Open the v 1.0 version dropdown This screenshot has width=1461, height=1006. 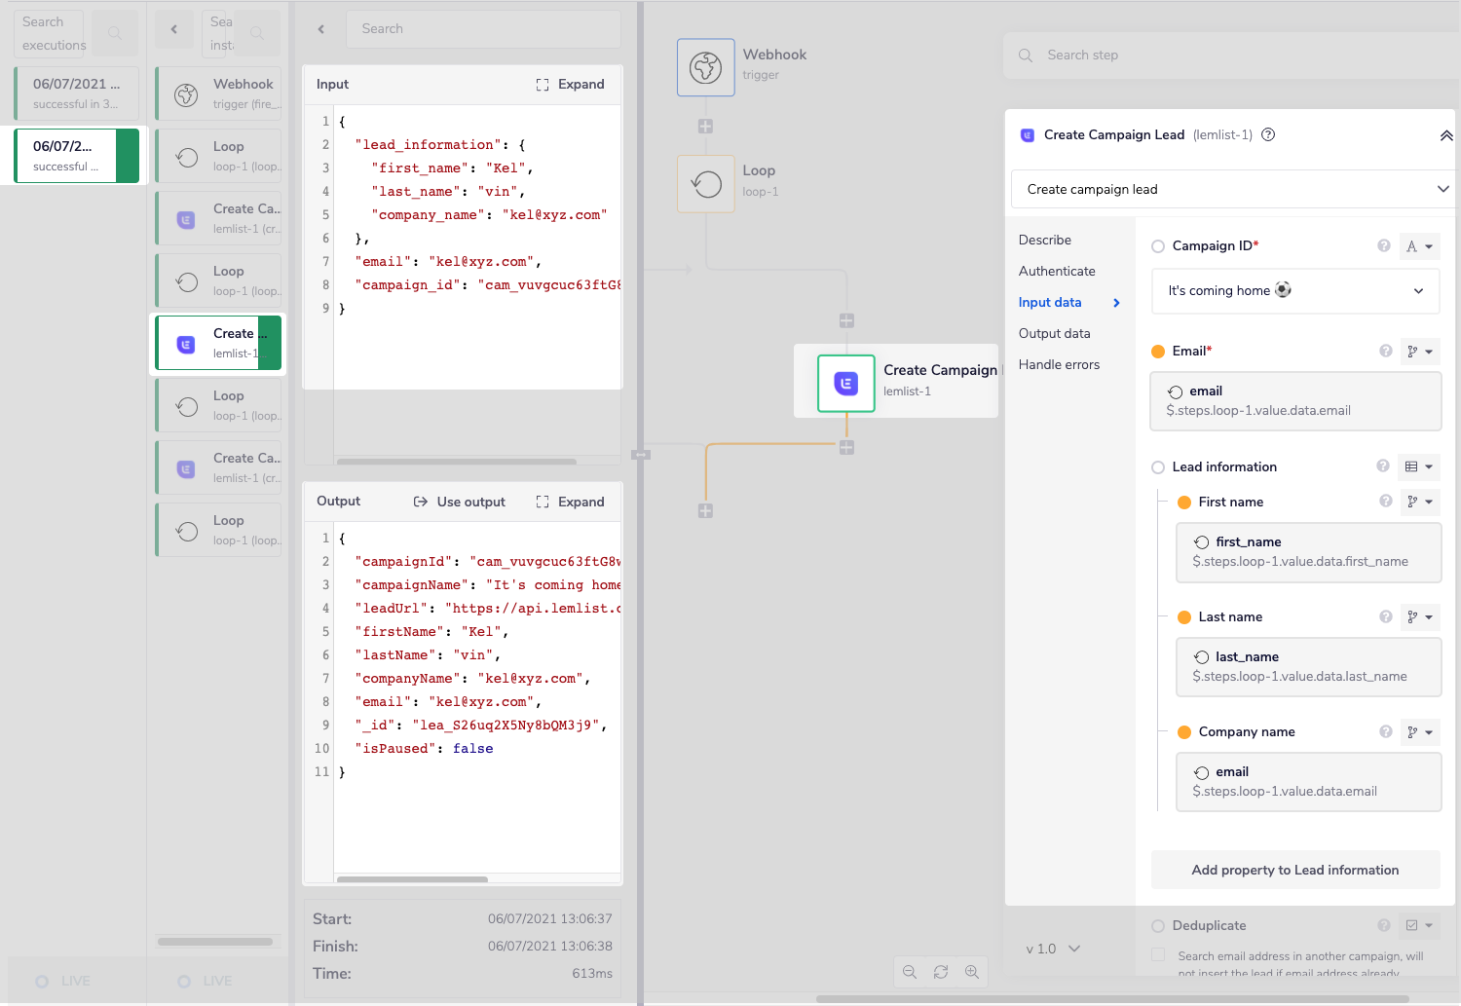click(x=1053, y=949)
